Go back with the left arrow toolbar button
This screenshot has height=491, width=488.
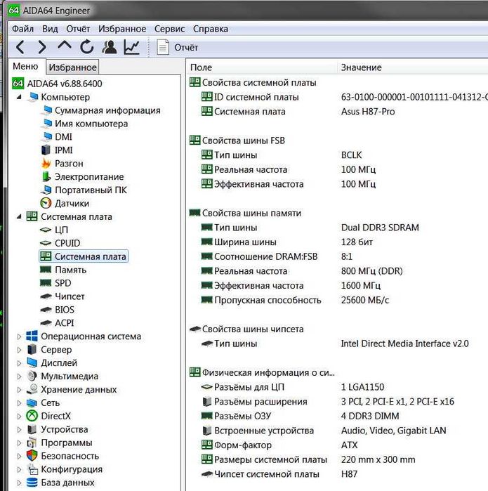pyautogui.click(x=20, y=47)
